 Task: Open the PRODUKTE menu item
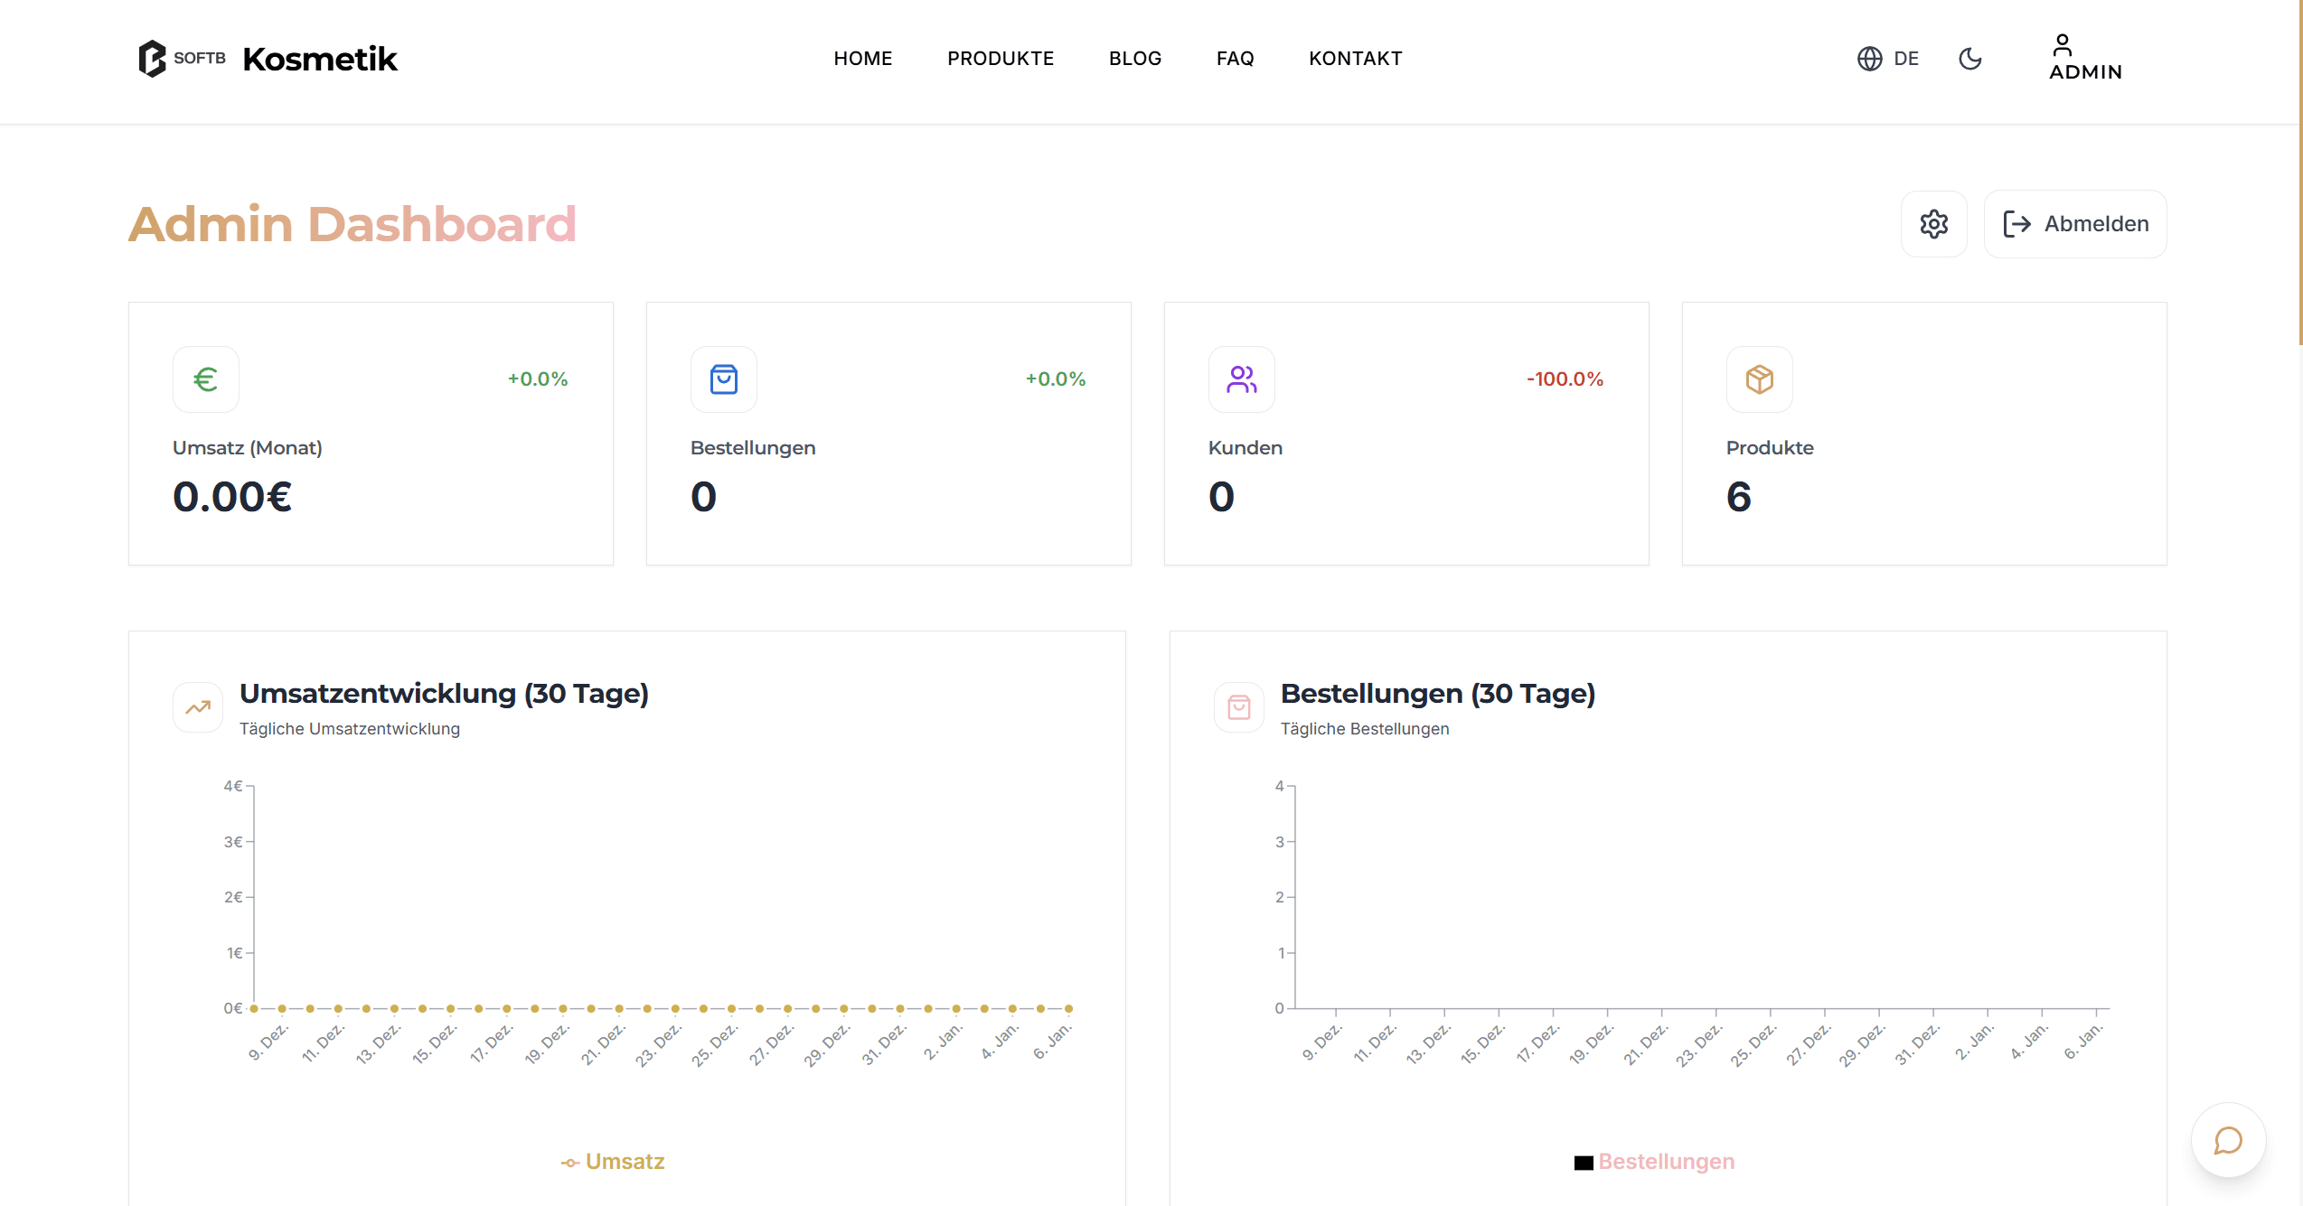1000,59
